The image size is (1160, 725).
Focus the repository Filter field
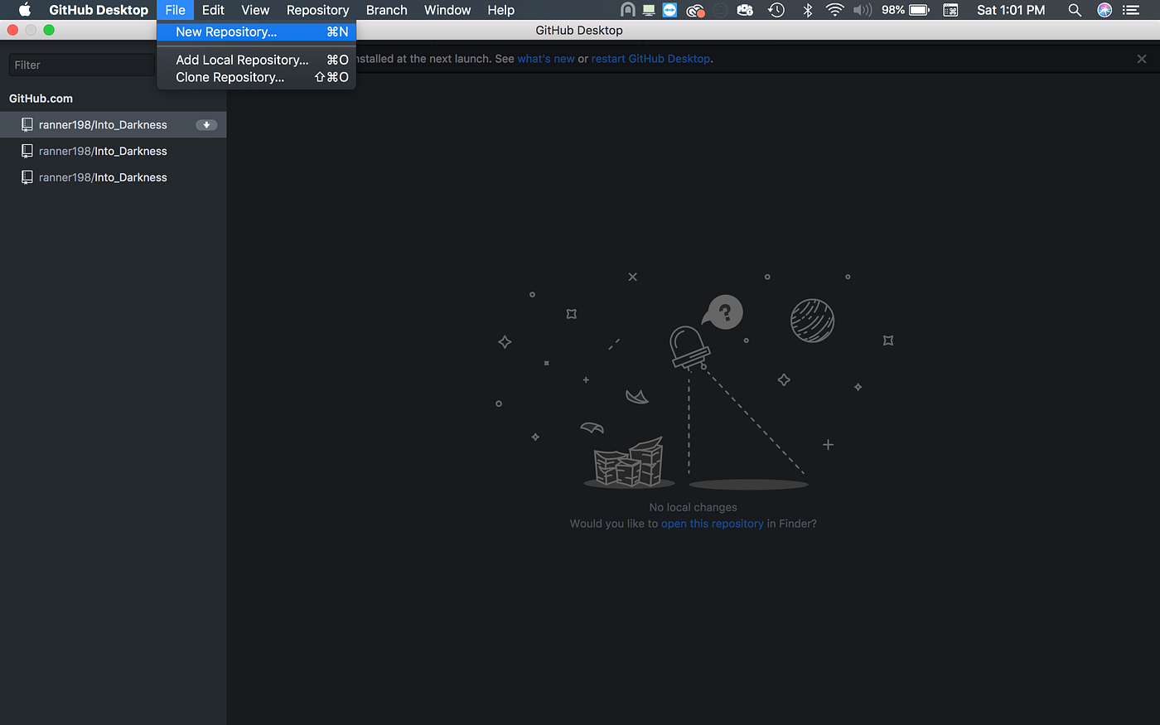tap(82, 65)
